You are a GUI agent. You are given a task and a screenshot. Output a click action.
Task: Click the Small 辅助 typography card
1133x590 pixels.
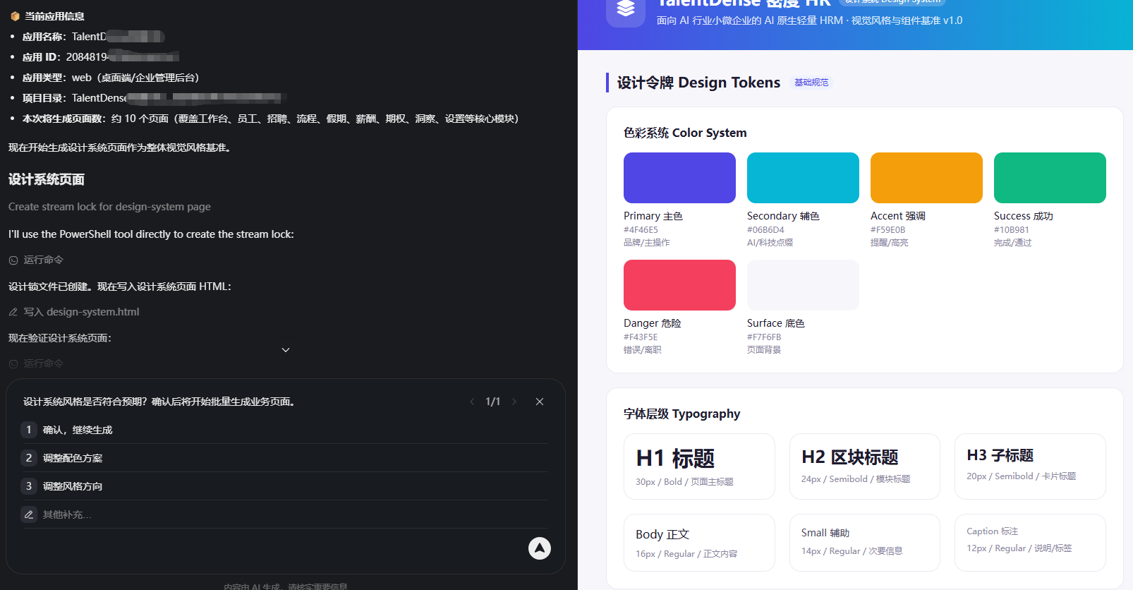point(864,543)
